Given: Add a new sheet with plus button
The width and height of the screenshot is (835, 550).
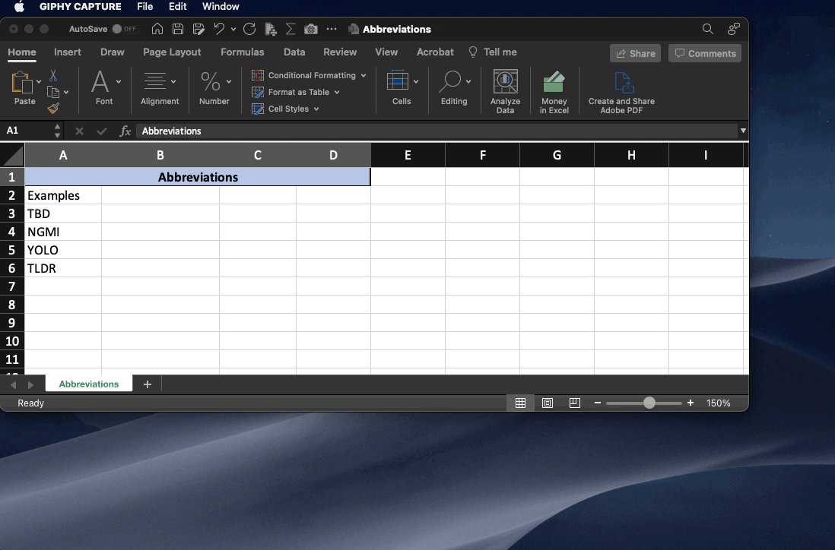Looking at the screenshot, I should click(x=148, y=384).
